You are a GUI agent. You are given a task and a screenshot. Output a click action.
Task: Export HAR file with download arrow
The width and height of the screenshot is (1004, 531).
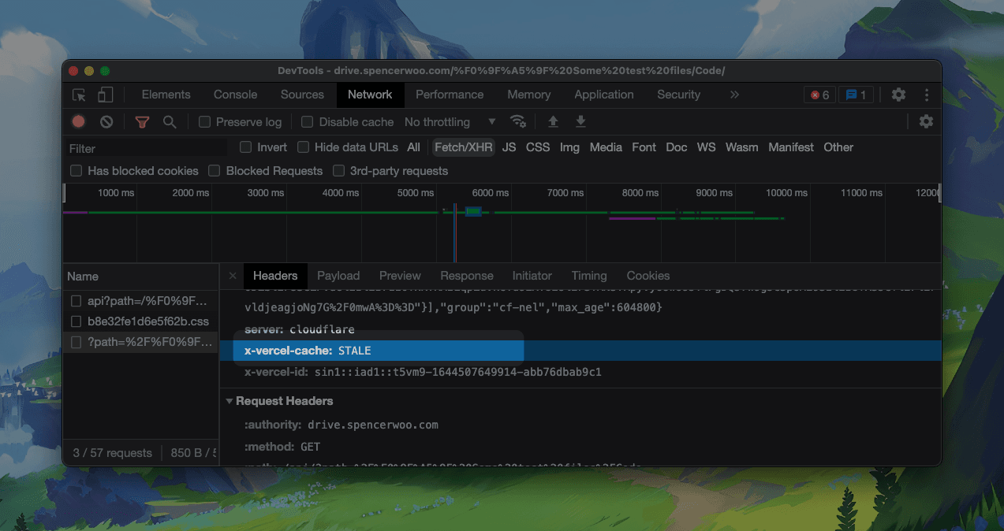(580, 121)
